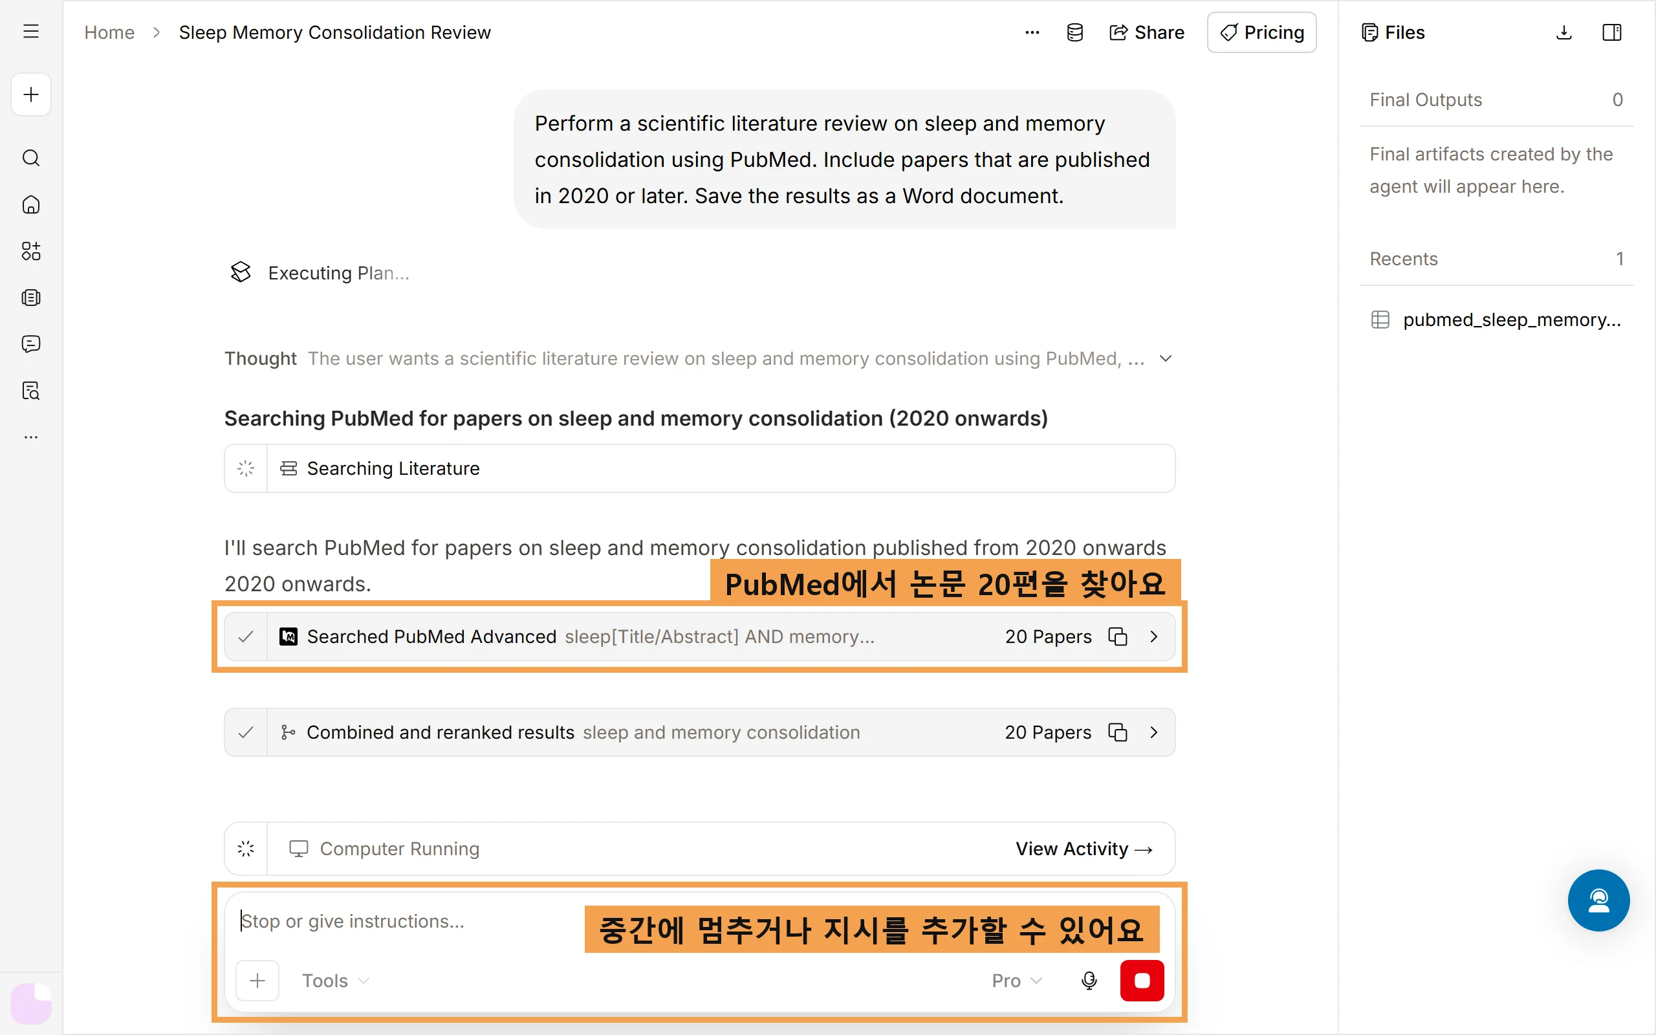Expand the Thought summary chevron
The width and height of the screenshot is (1656, 1035).
point(1166,358)
